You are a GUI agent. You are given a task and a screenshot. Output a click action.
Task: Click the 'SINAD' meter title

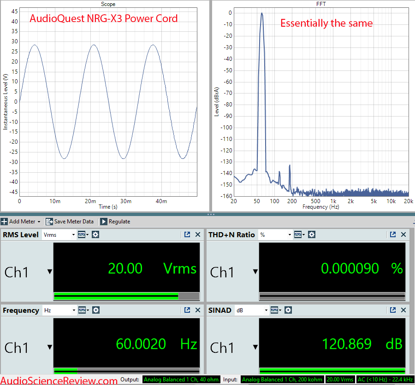point(219,310)
